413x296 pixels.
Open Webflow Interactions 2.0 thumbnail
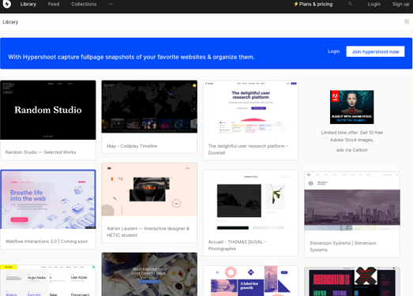[48, 200]
